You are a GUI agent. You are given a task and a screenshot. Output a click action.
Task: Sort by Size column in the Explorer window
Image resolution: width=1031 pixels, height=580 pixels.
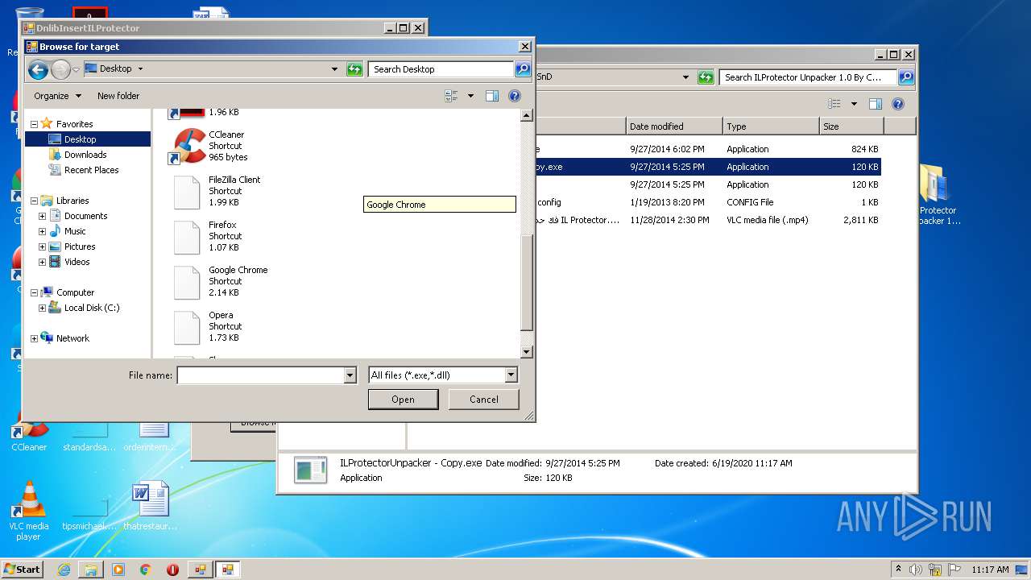851,126
